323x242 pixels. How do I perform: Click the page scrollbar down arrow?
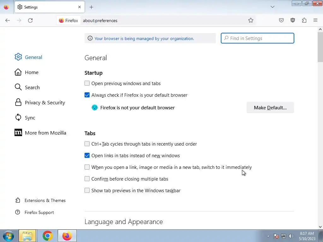point(320,227)
